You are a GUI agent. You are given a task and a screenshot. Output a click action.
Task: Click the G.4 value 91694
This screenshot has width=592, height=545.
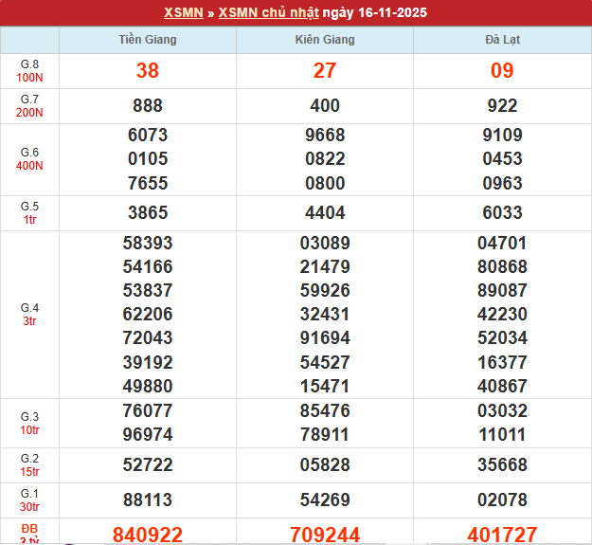coord(325,337)
